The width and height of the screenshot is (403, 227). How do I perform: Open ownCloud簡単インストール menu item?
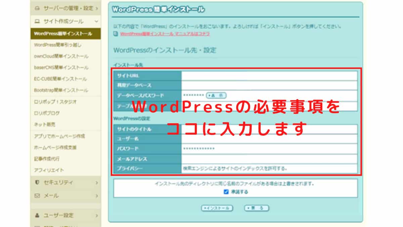click(61, 56)
